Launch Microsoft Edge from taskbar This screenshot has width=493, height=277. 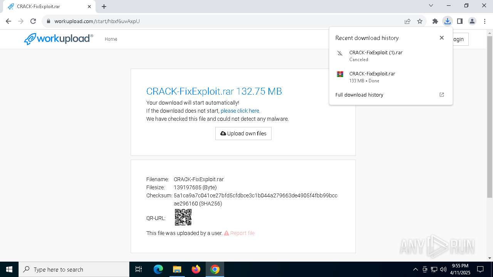pyautogui.click(x=158, y=269)
